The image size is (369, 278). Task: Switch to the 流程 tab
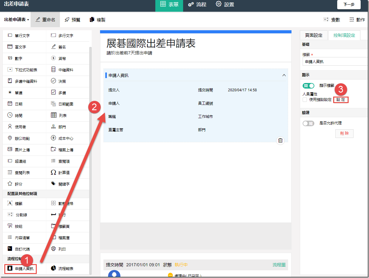197,4
